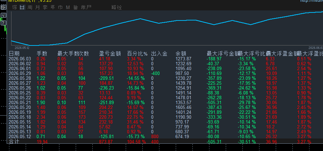Select the 2026.05.26 date row
This screenshot has height=151, width=323.
(x=20, y=88)
